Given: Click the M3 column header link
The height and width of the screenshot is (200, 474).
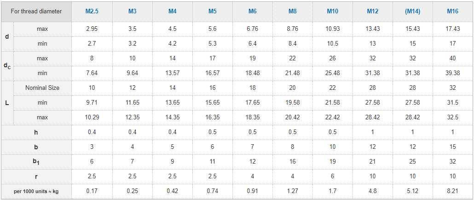Looking at the screenshot, I should click(133, 12).
